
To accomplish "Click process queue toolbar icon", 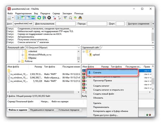I will [x=44, y=18].
